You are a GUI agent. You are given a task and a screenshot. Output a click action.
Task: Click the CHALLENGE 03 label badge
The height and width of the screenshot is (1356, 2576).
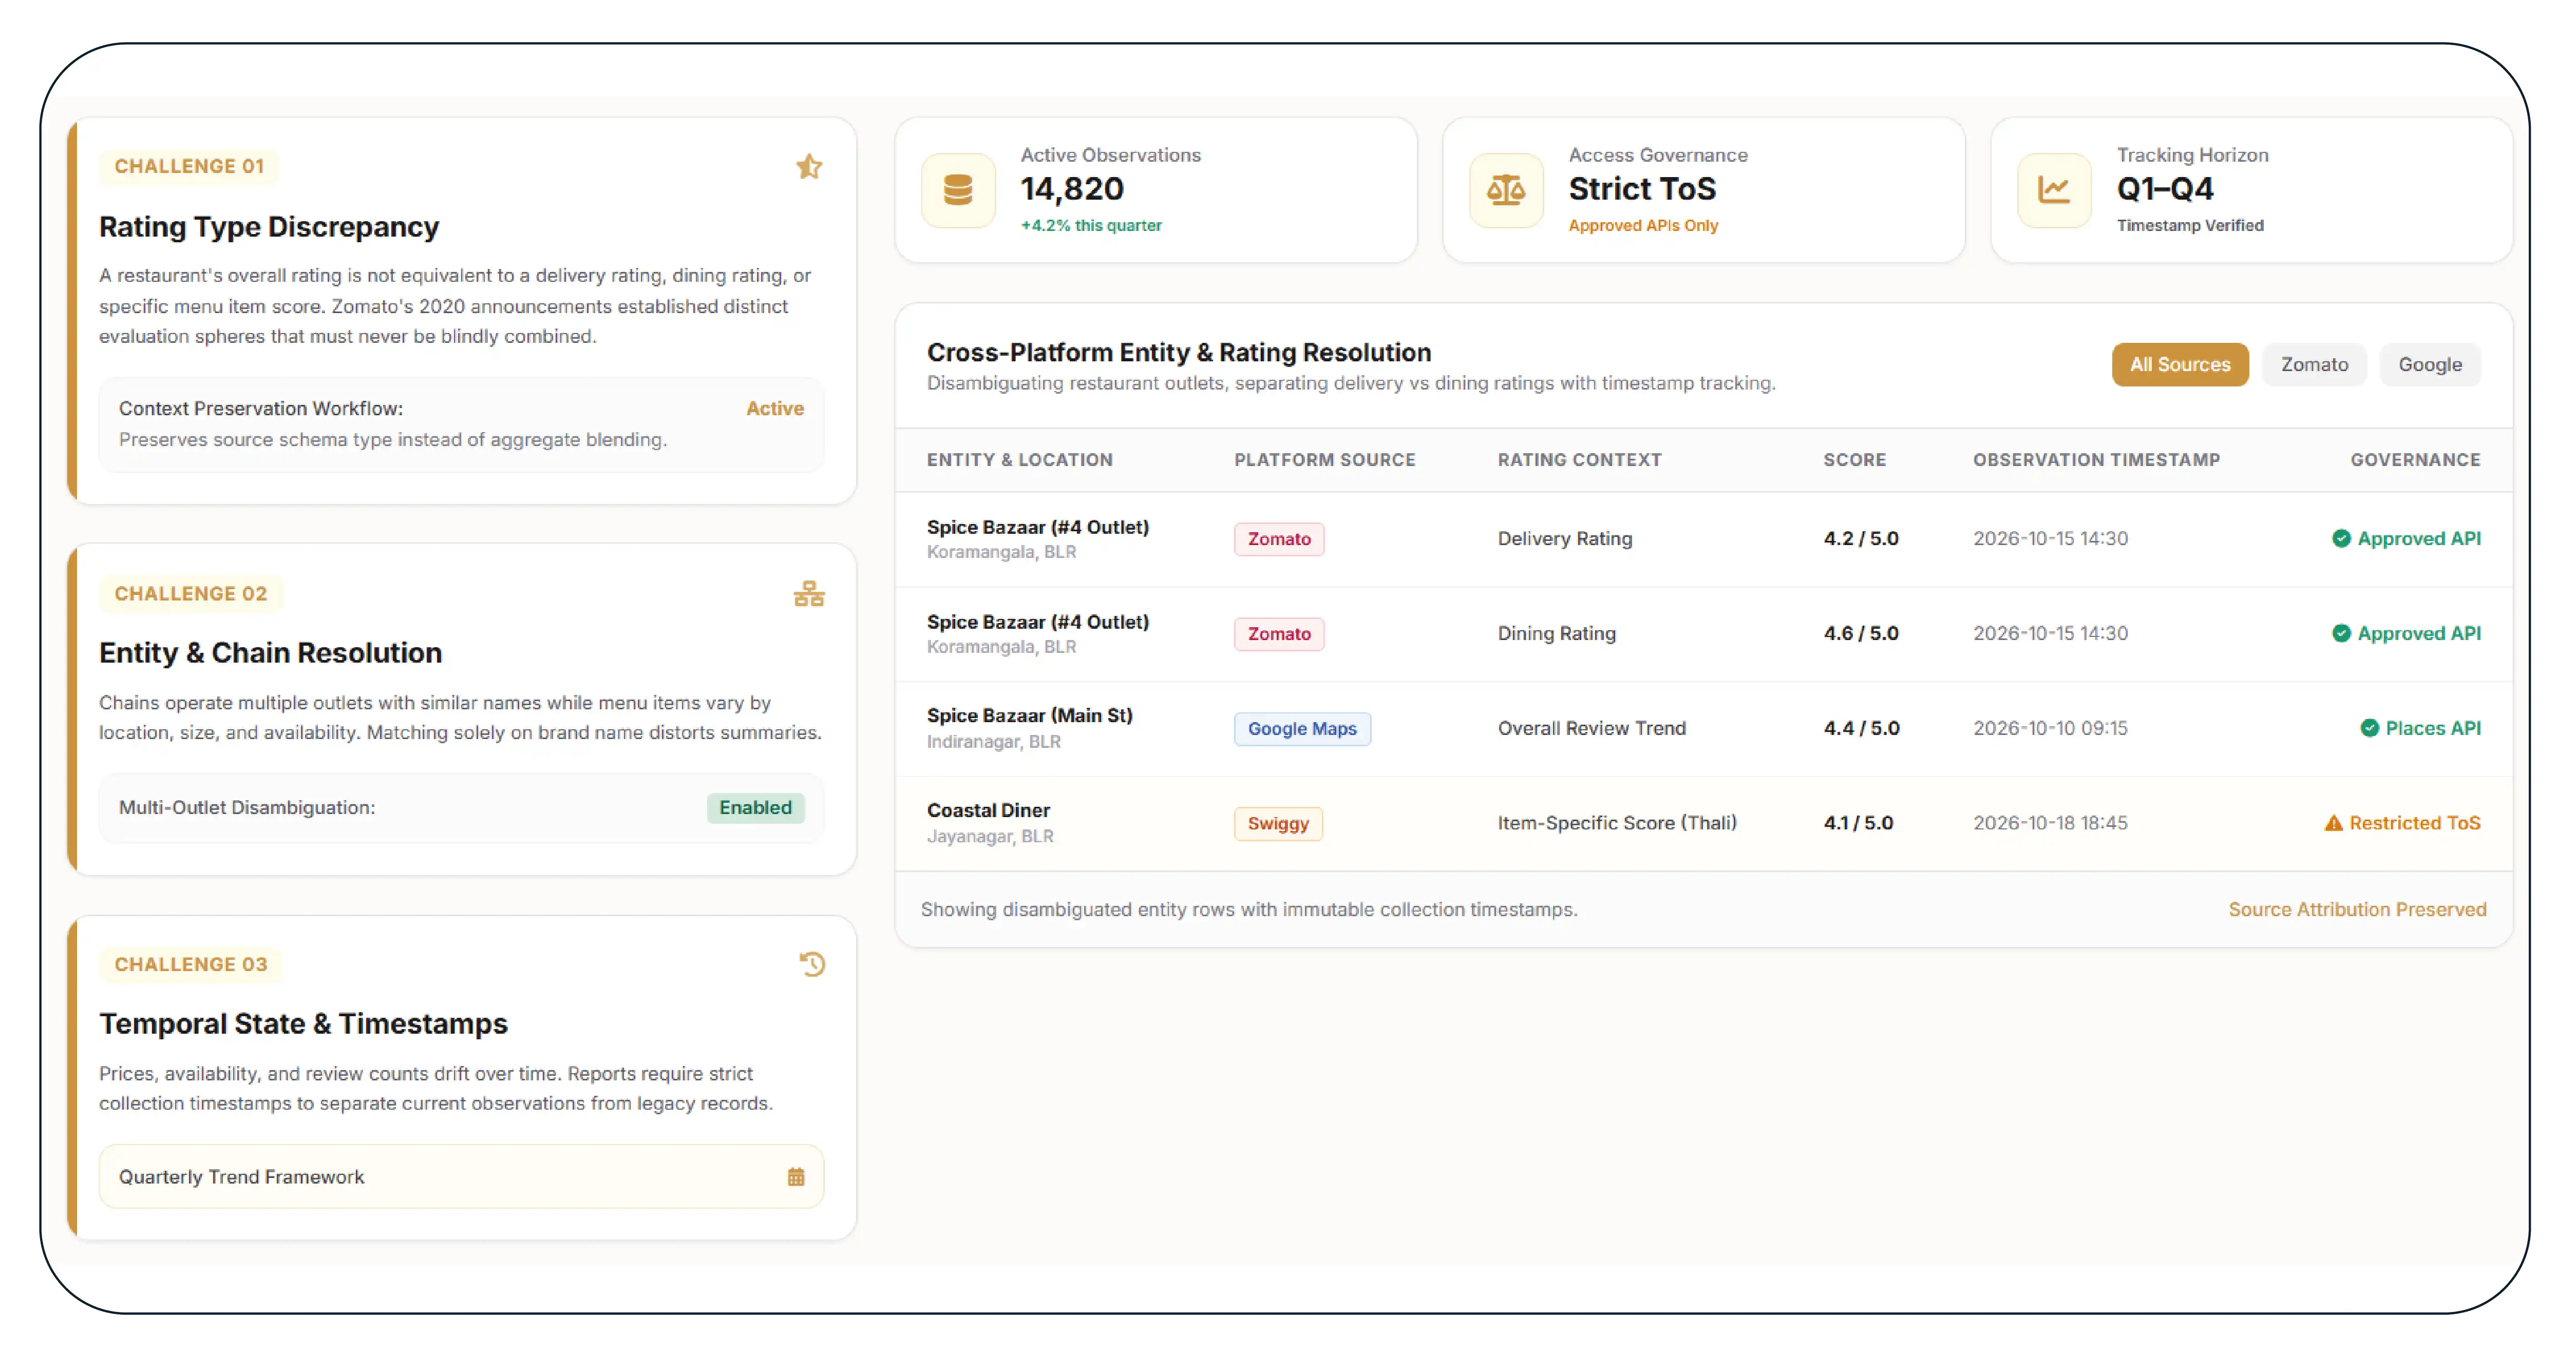click(x=190, y=964)
